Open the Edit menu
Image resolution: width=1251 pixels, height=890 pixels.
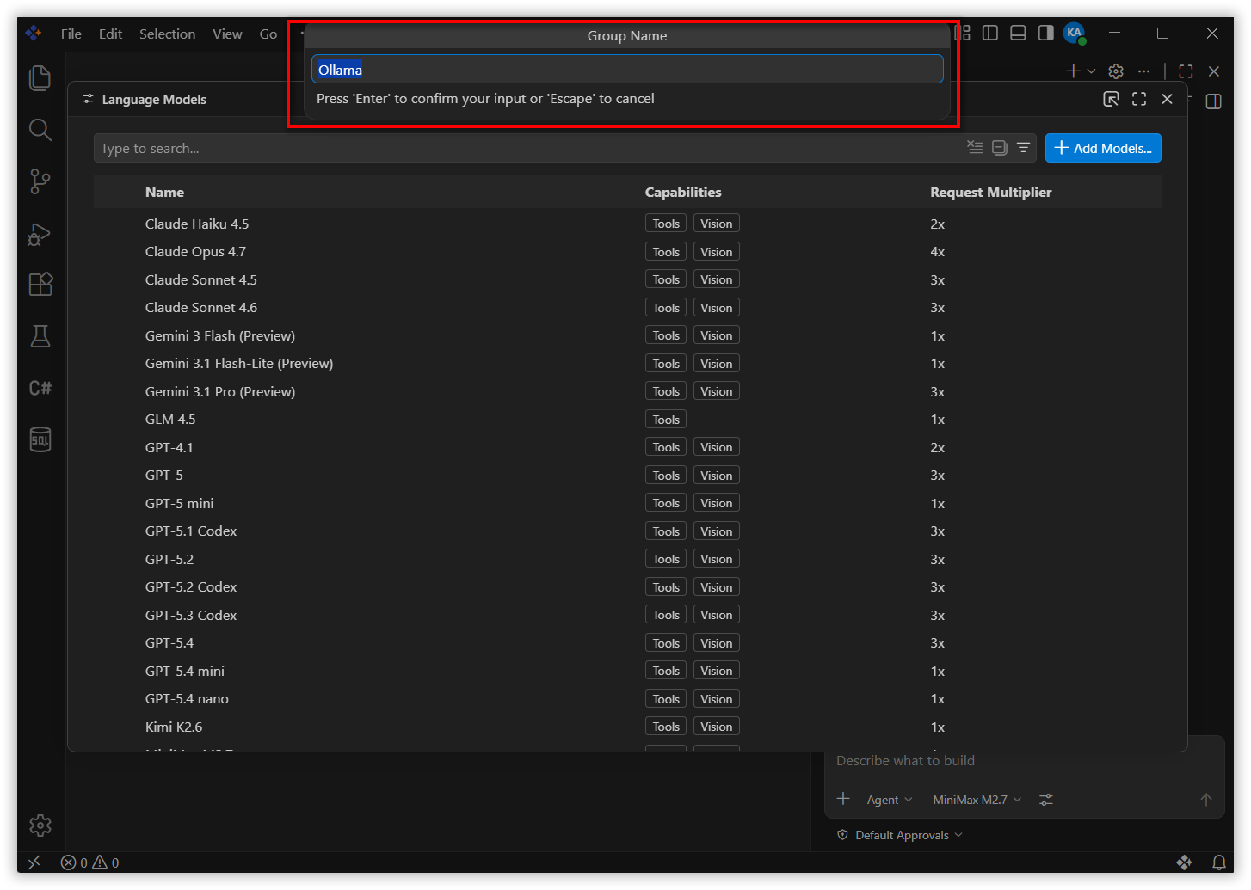pyautogui.click(x=110, y=34)
